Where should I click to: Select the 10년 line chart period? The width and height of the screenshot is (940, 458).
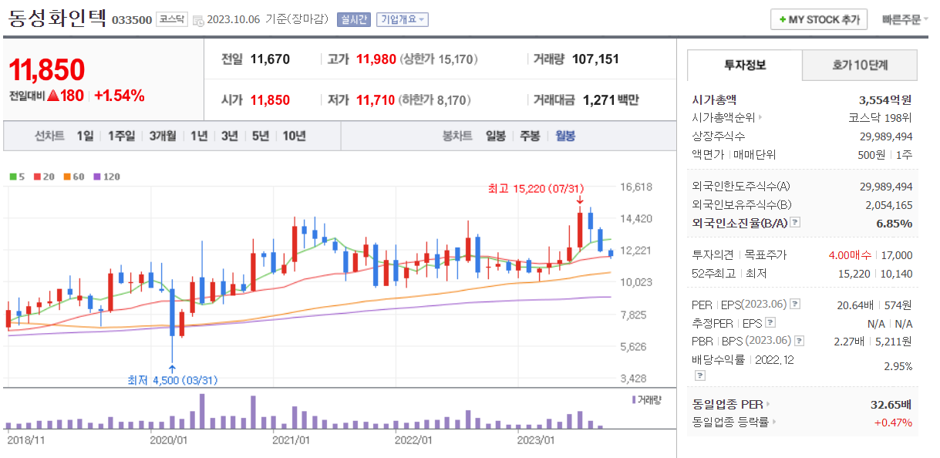294,136
